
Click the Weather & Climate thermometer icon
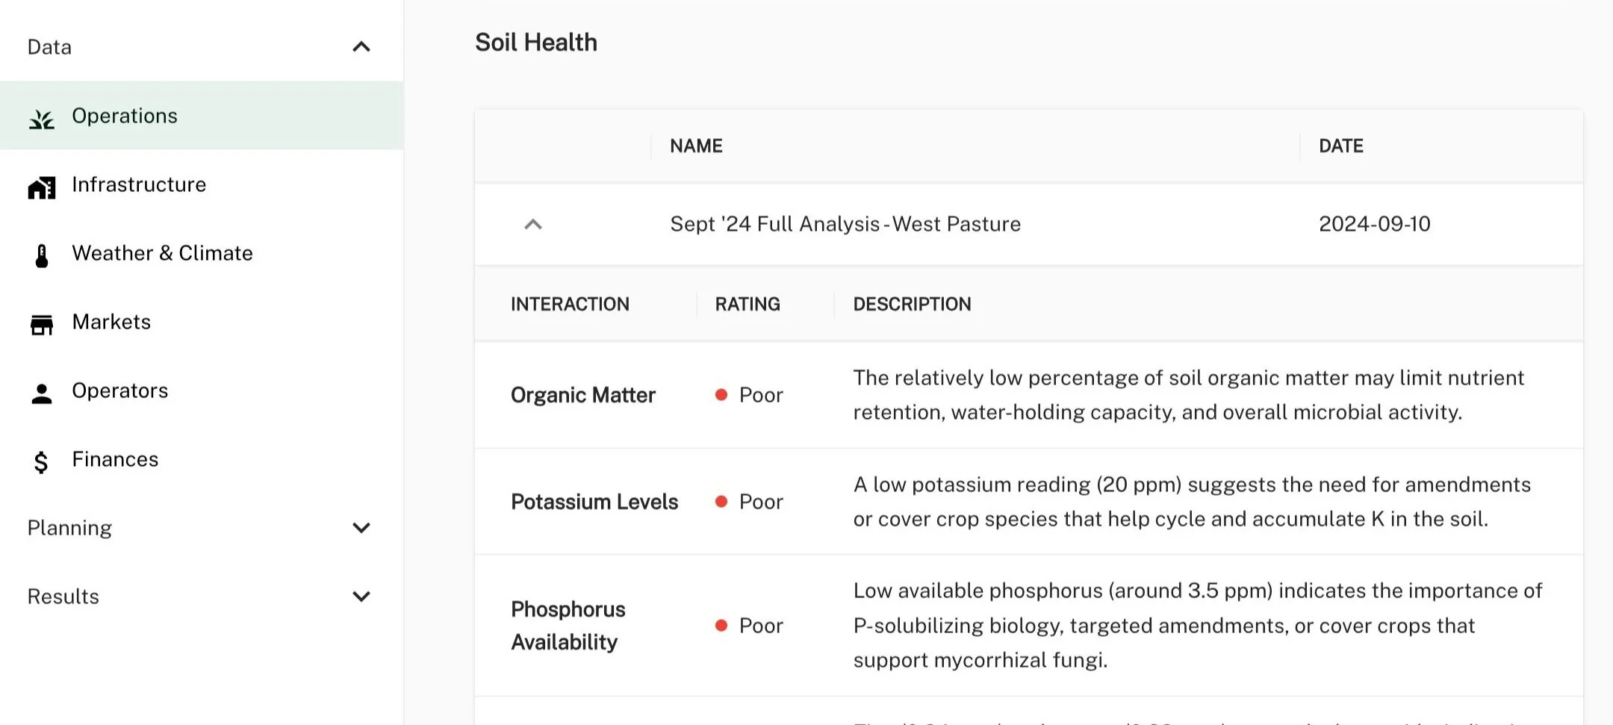coord(42,256)
